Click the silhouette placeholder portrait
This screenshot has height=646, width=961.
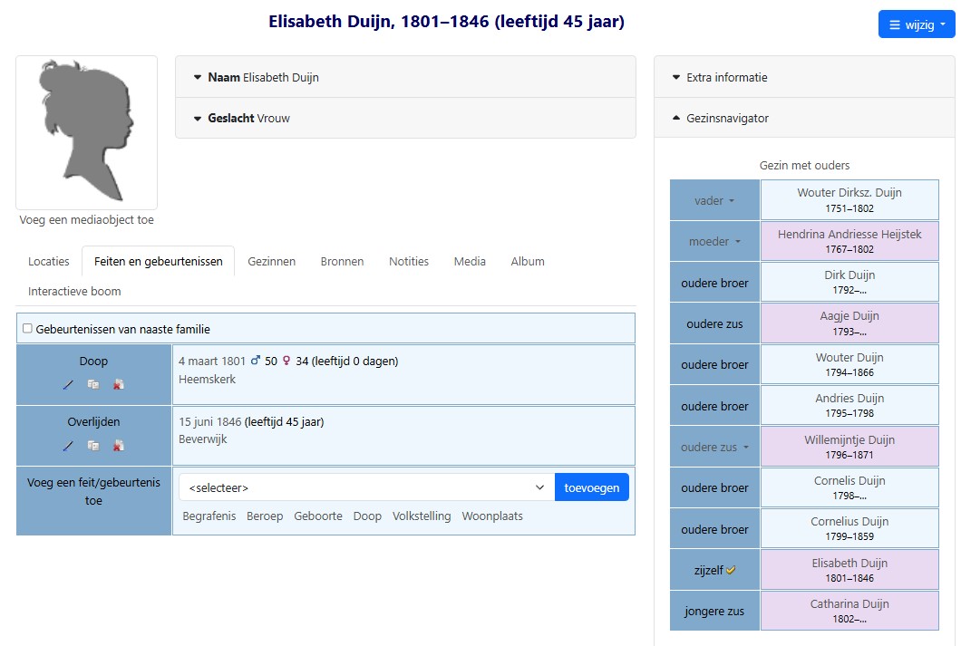tap(86, 132)
